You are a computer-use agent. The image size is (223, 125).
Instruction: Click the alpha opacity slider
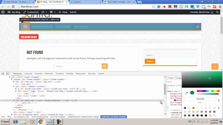coord(208,94)
